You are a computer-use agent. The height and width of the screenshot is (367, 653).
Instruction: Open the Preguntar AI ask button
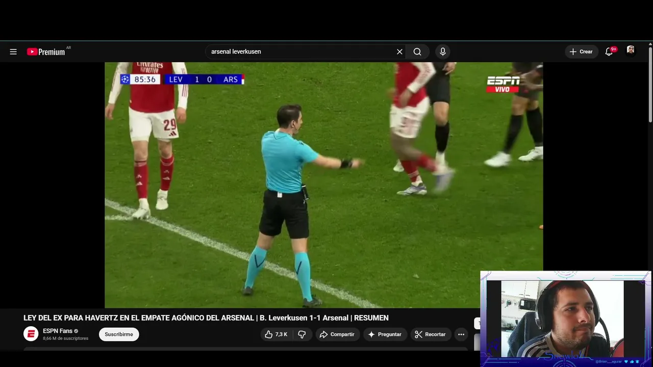pyautogui.click(x=385, y=334)
